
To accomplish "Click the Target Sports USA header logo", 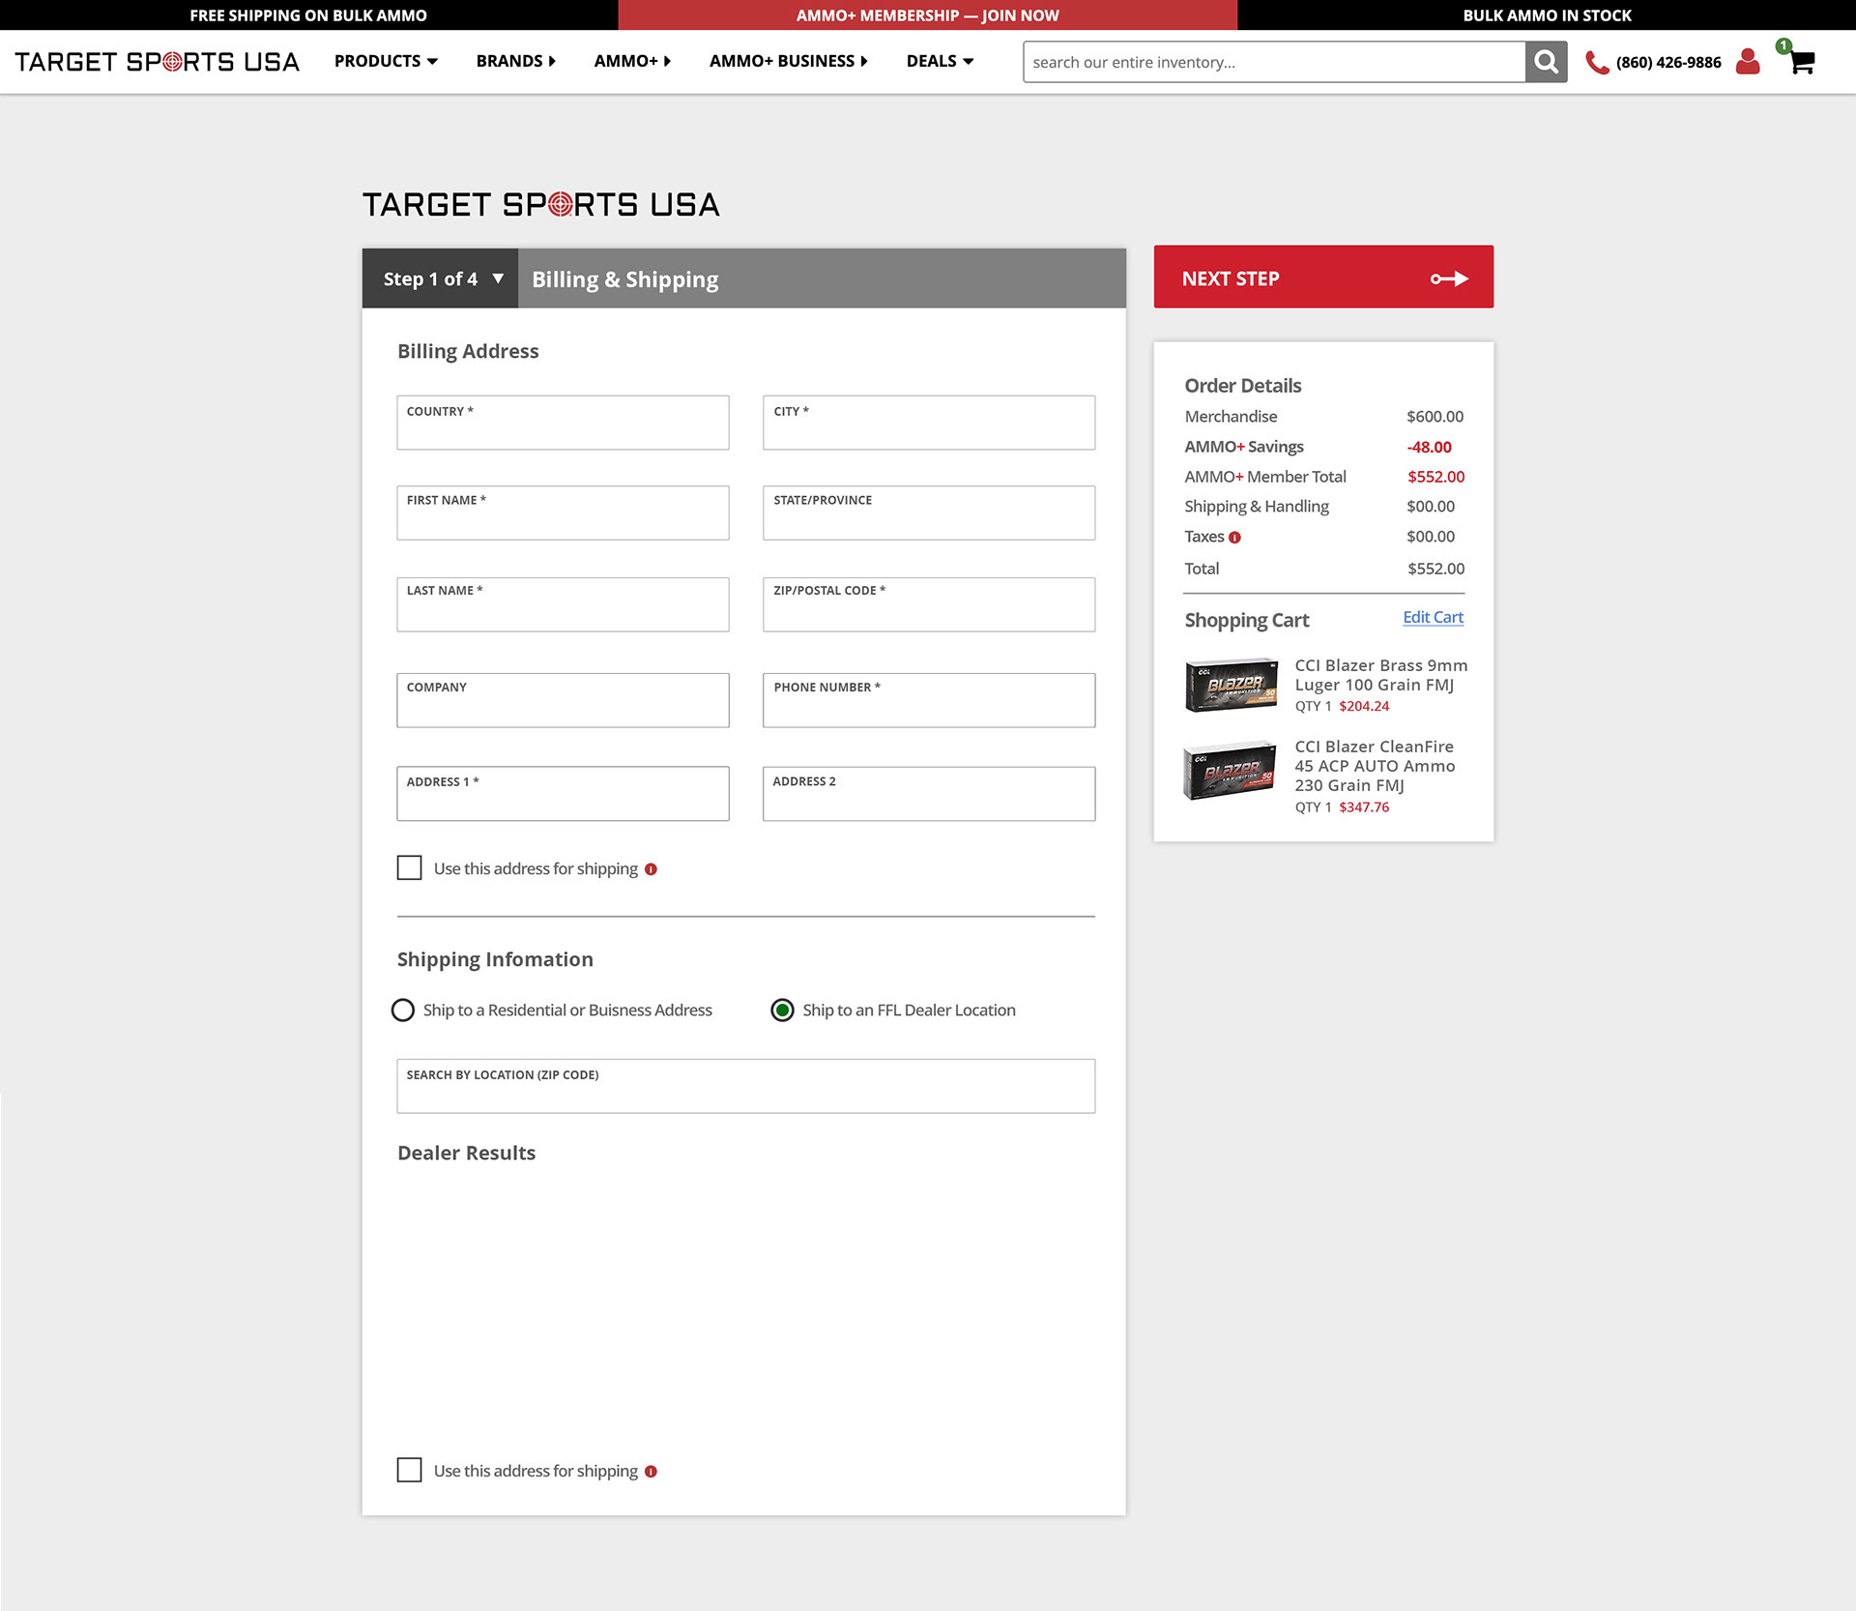I will (x=157, y=62).
